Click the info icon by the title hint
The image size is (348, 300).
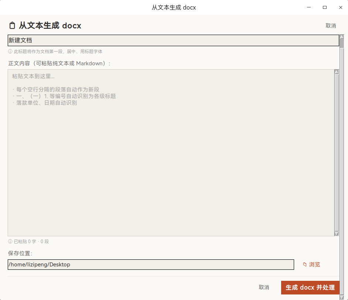tap(10, 51)
